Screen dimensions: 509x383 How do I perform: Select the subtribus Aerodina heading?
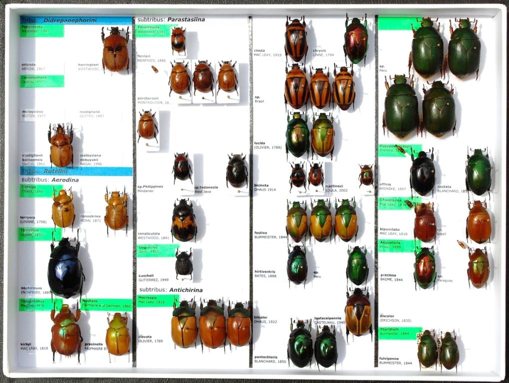point(50,180)
